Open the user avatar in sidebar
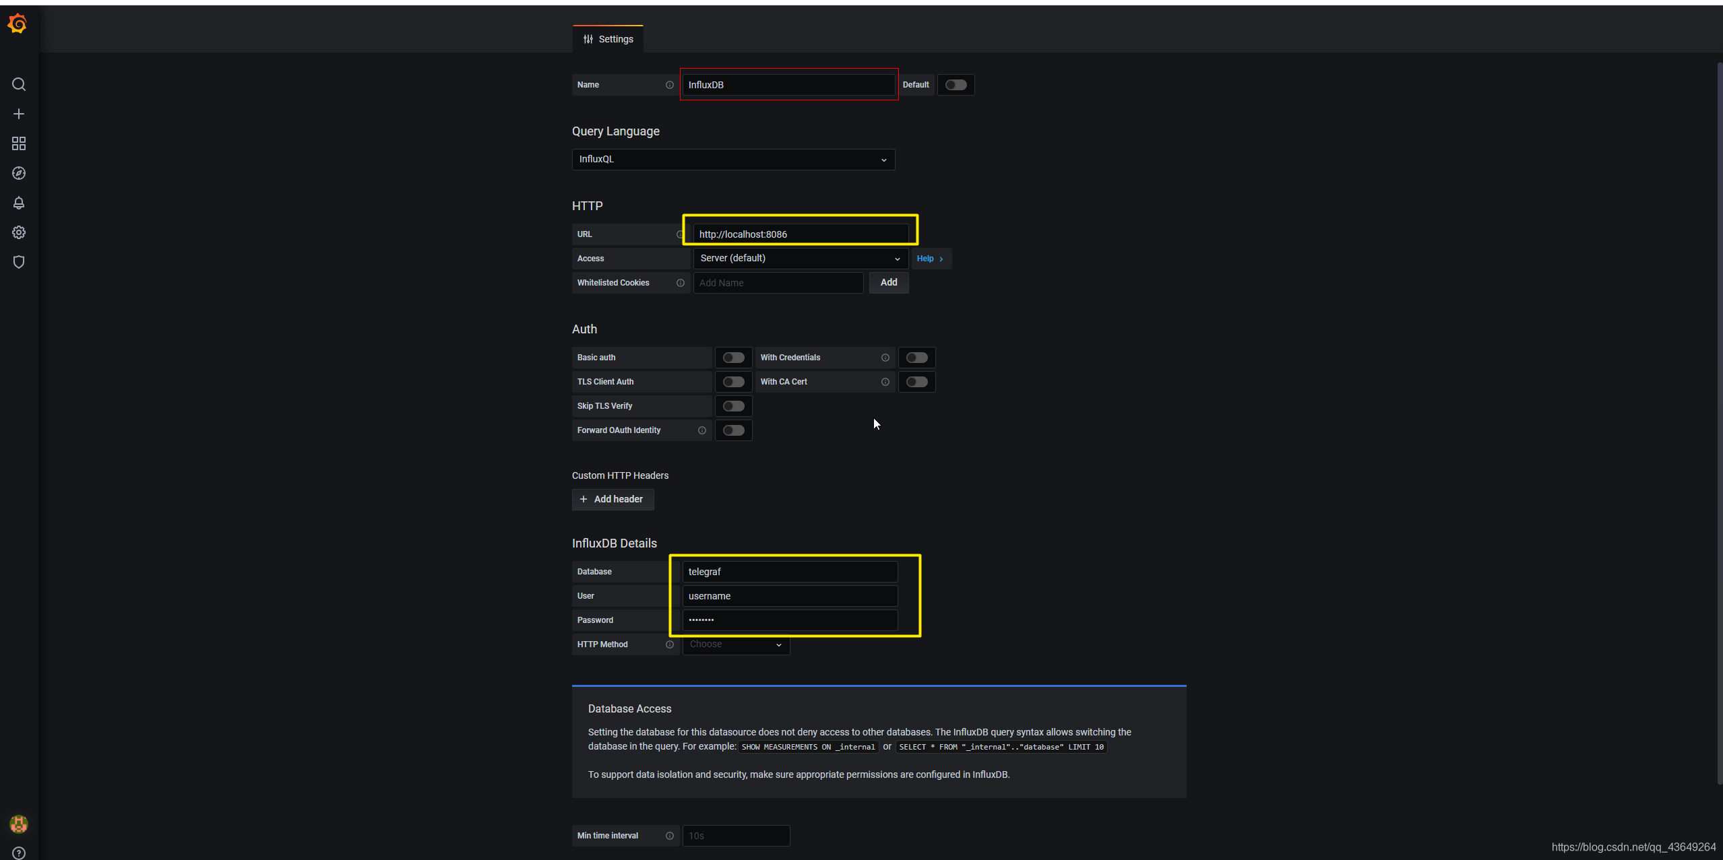The image size is (1723, 860). tap(19, 824)
